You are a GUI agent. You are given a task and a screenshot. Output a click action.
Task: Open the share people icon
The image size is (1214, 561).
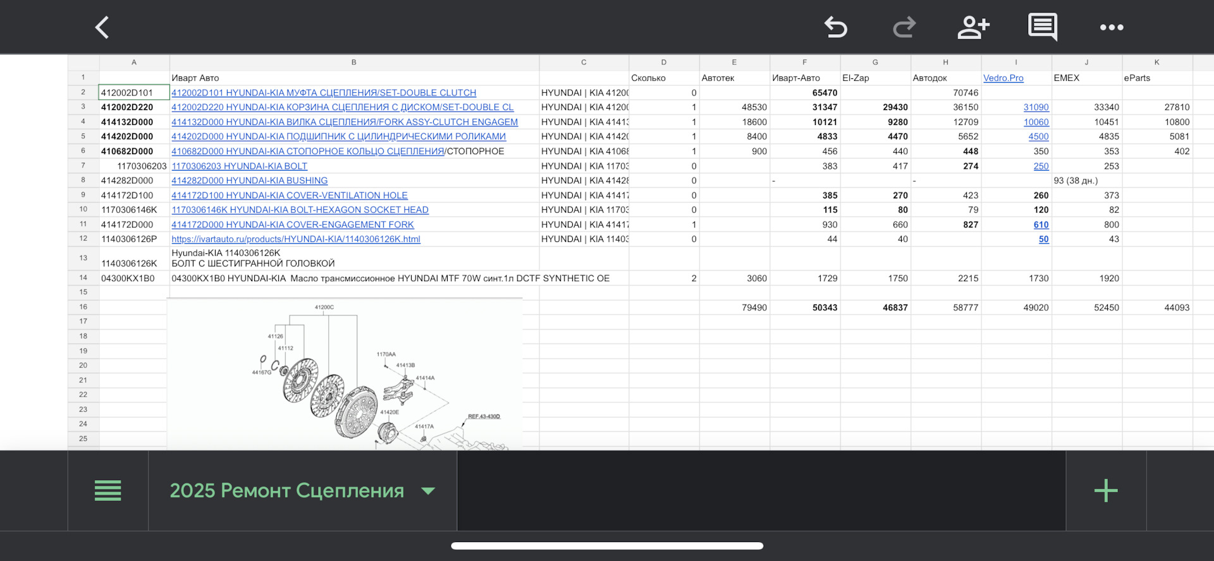973,27
